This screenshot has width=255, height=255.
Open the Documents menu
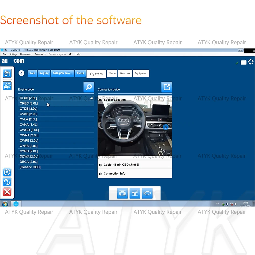tap(26, 54)
